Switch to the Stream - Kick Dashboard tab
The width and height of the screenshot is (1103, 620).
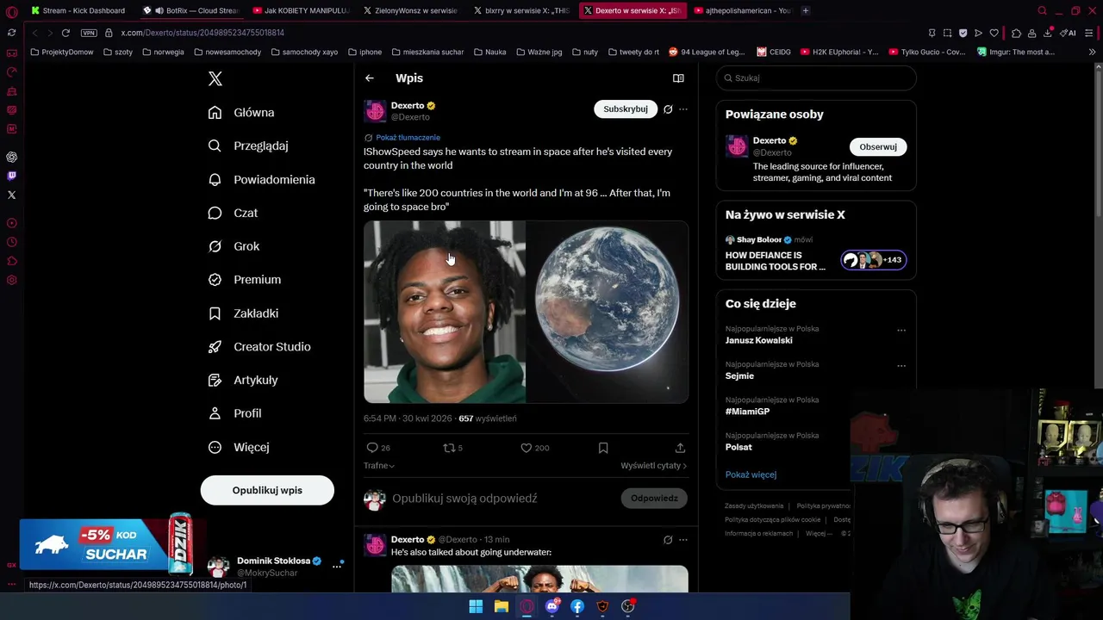pyautogui.click(x=78, y=10)
